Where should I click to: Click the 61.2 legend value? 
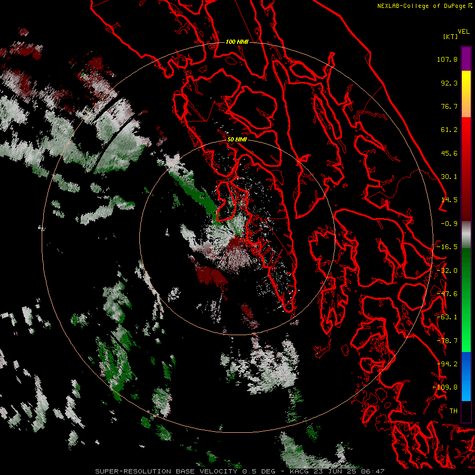coord(449,130)
